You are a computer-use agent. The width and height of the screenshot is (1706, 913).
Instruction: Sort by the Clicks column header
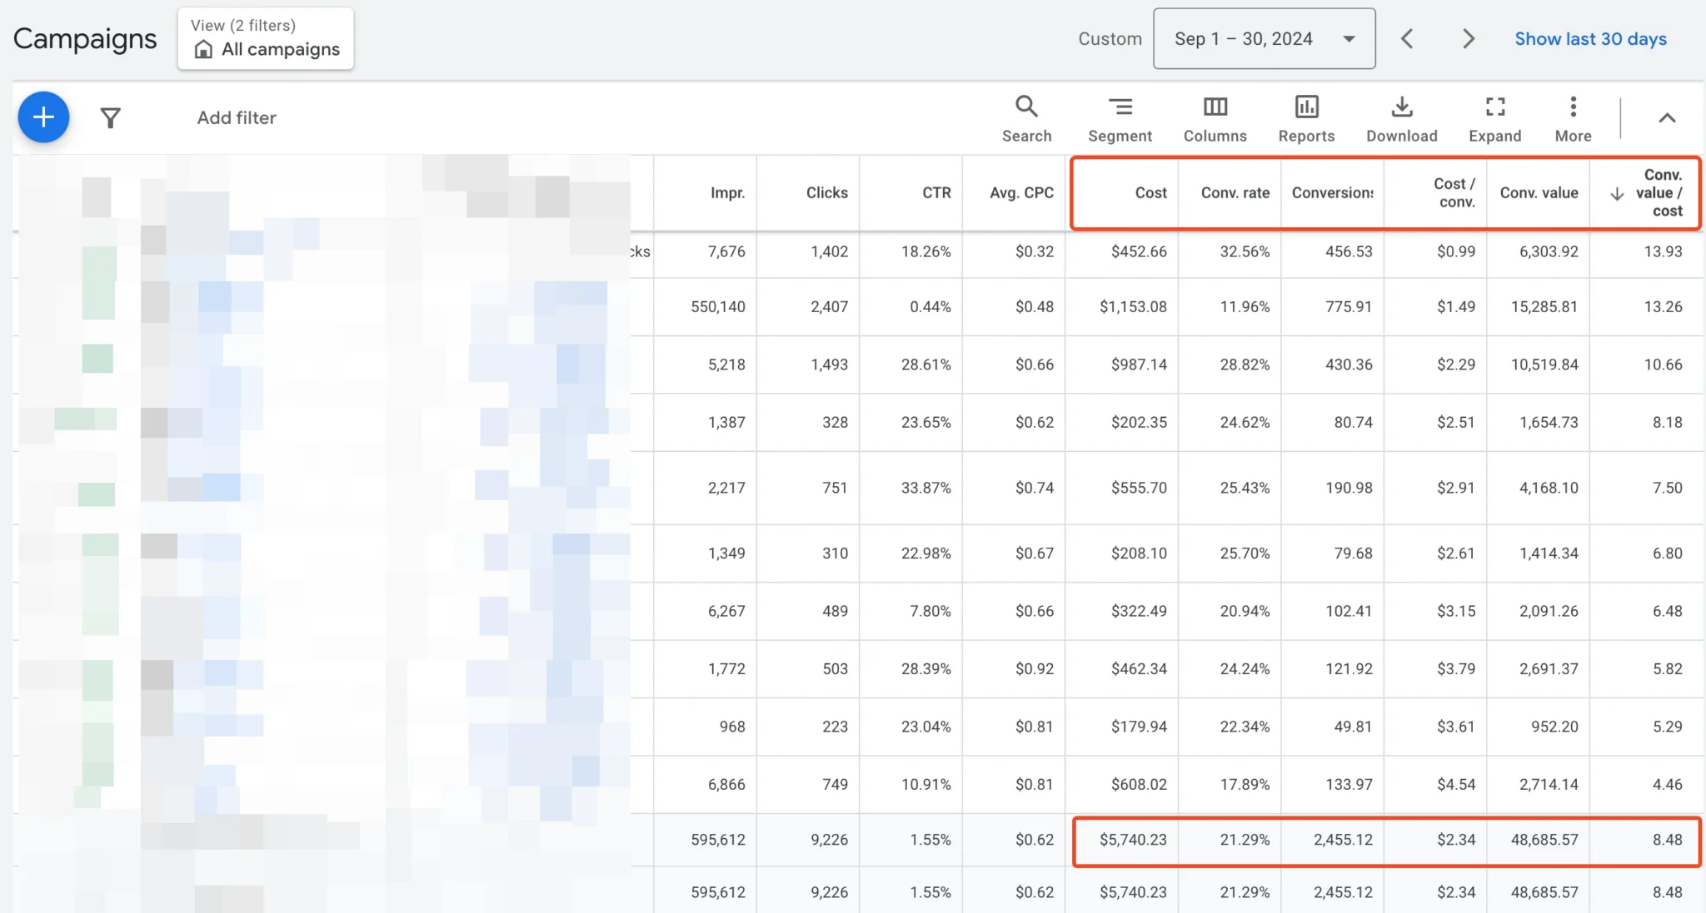click(826, 193)
